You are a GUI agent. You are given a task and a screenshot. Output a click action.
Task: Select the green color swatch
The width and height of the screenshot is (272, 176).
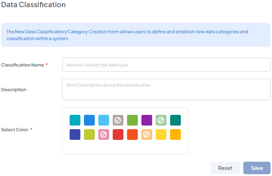132,120
